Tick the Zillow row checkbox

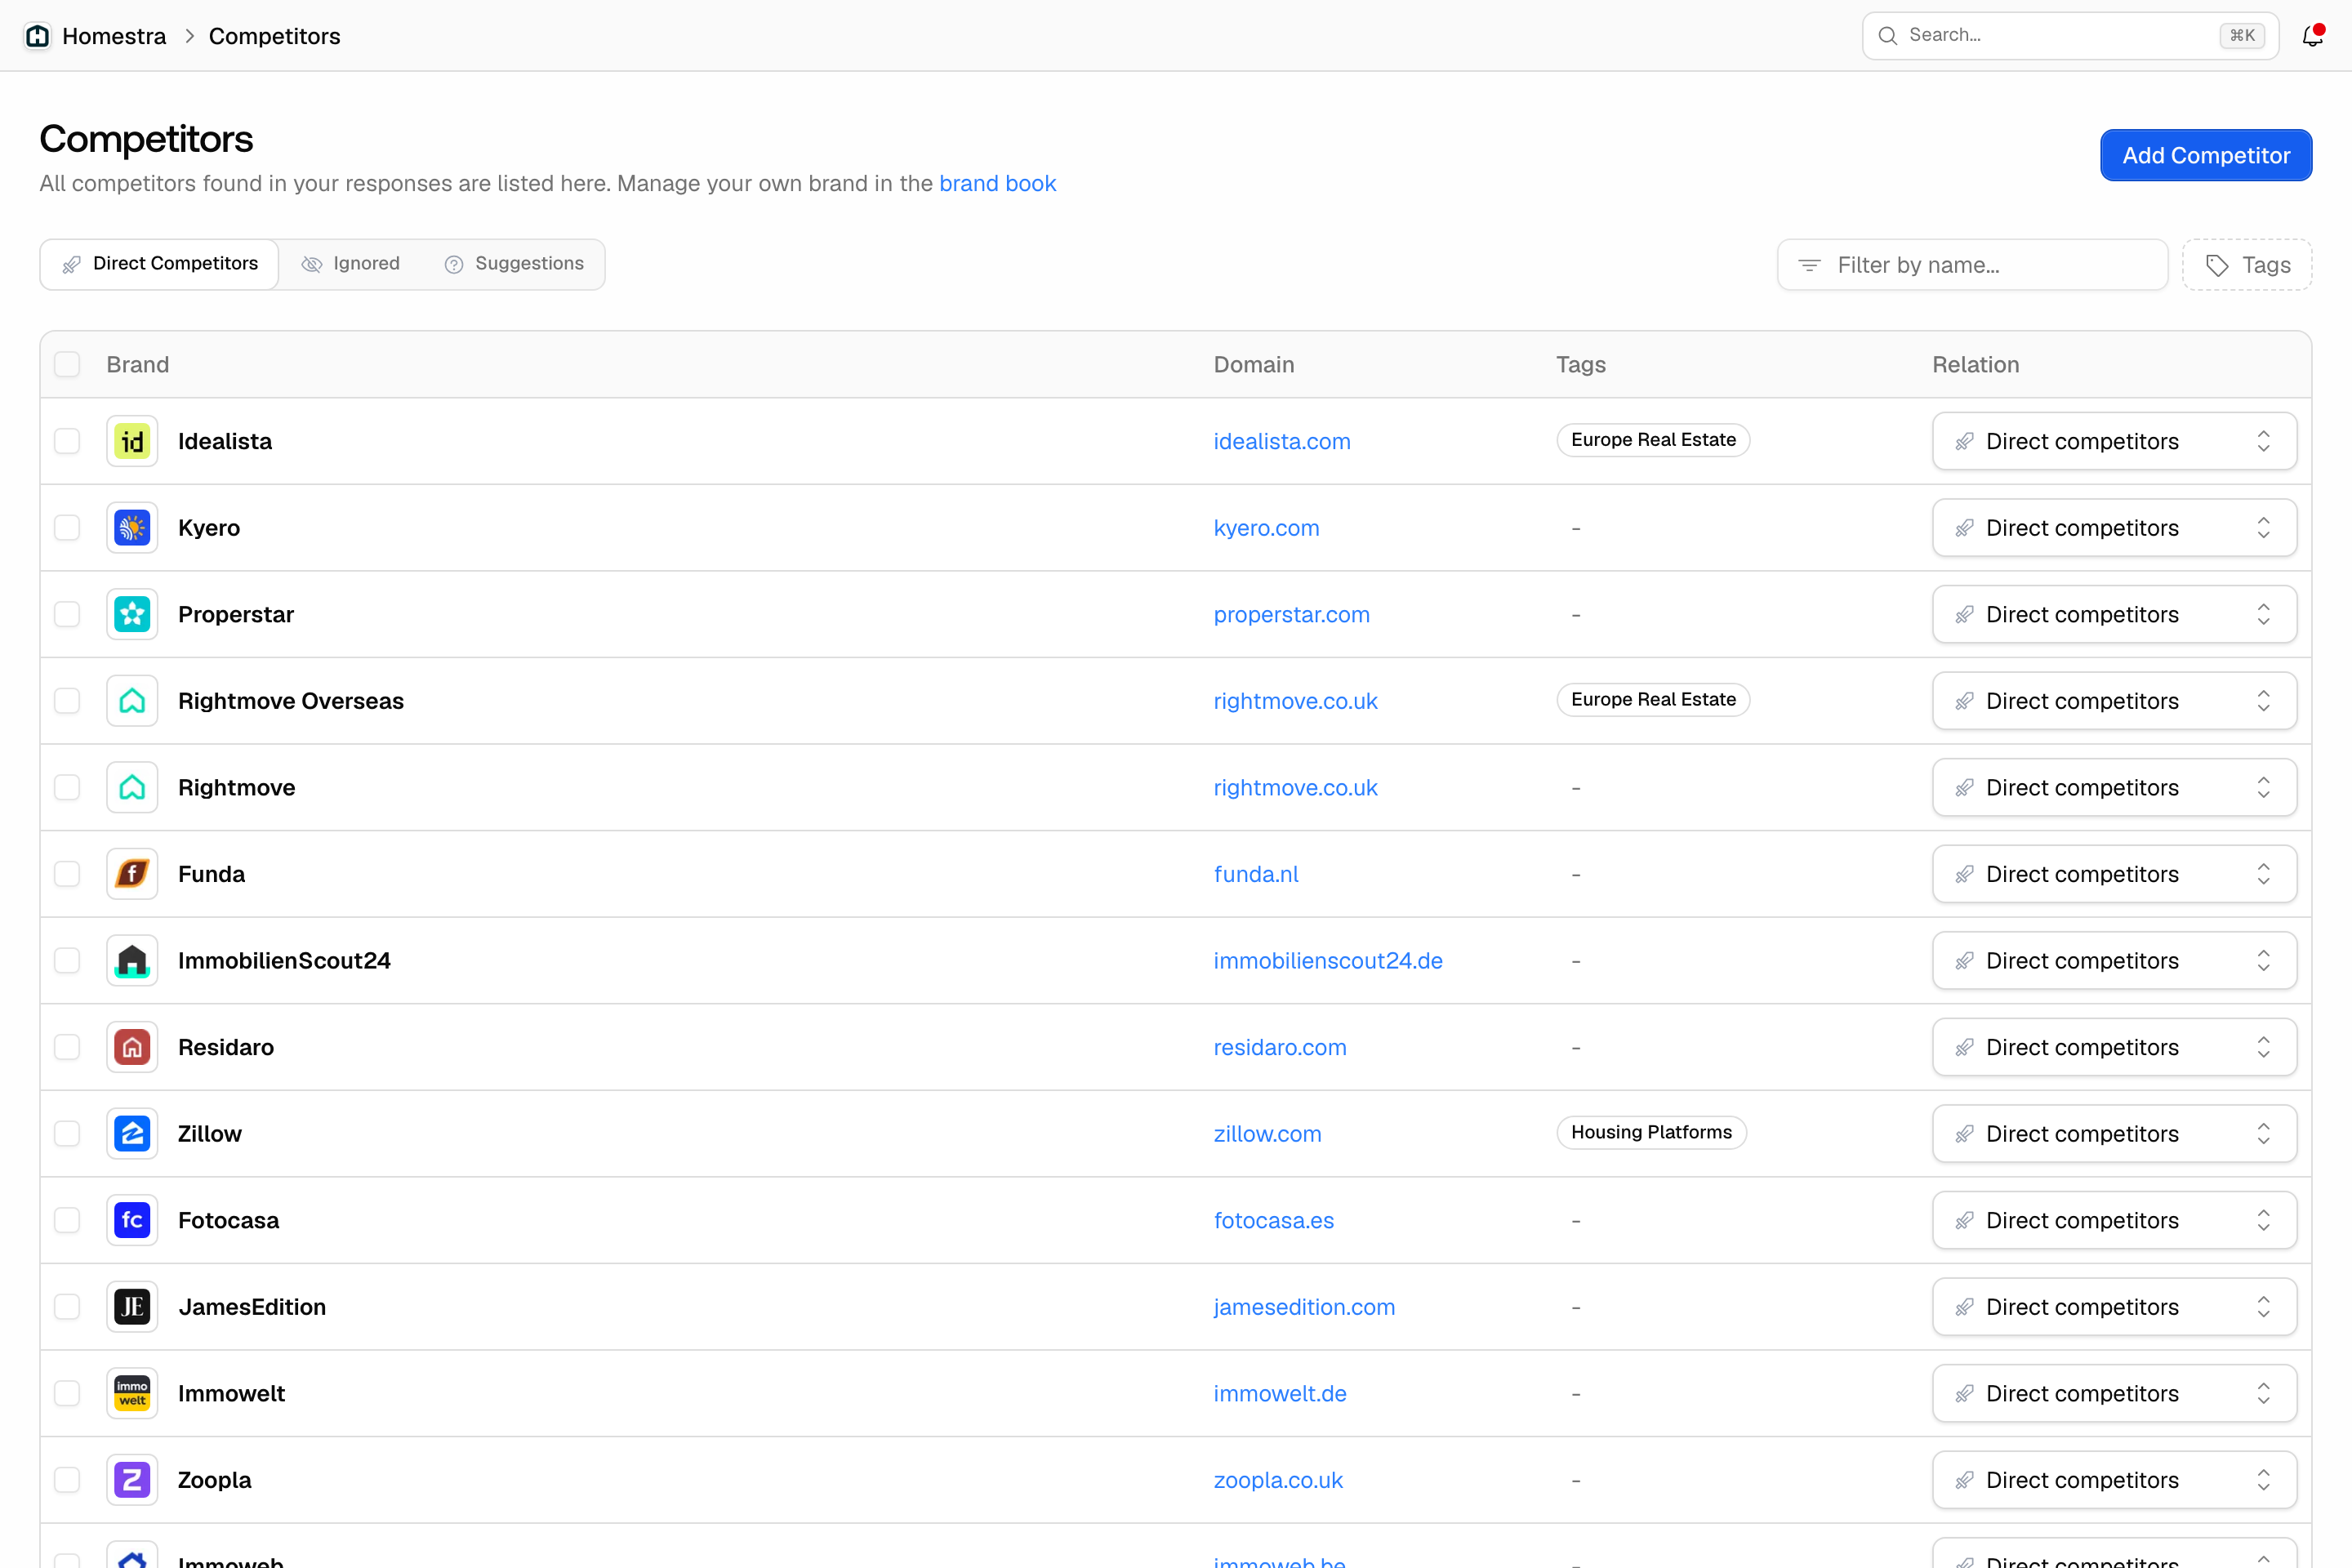(x=67, y=1134)
